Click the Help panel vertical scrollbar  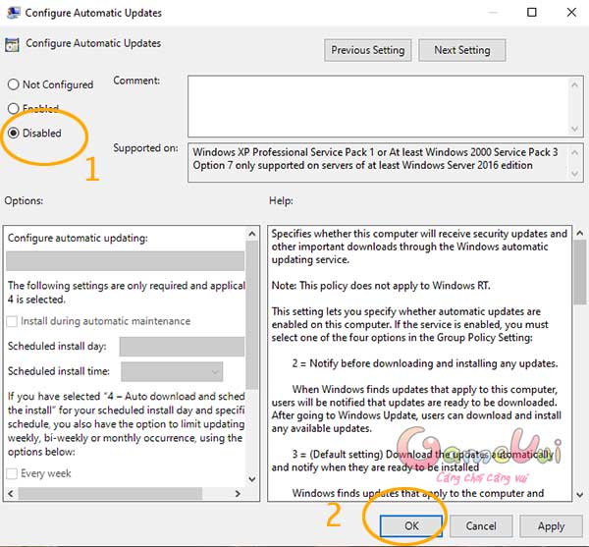(x=578, y=363)
